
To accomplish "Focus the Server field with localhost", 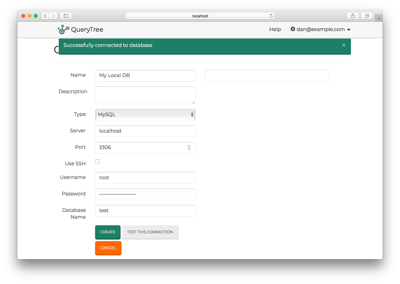I will pos(145,131).
